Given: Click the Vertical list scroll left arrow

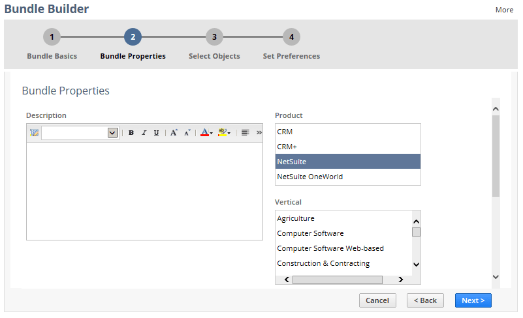Looking at the screenshot, I should (287, 280).
